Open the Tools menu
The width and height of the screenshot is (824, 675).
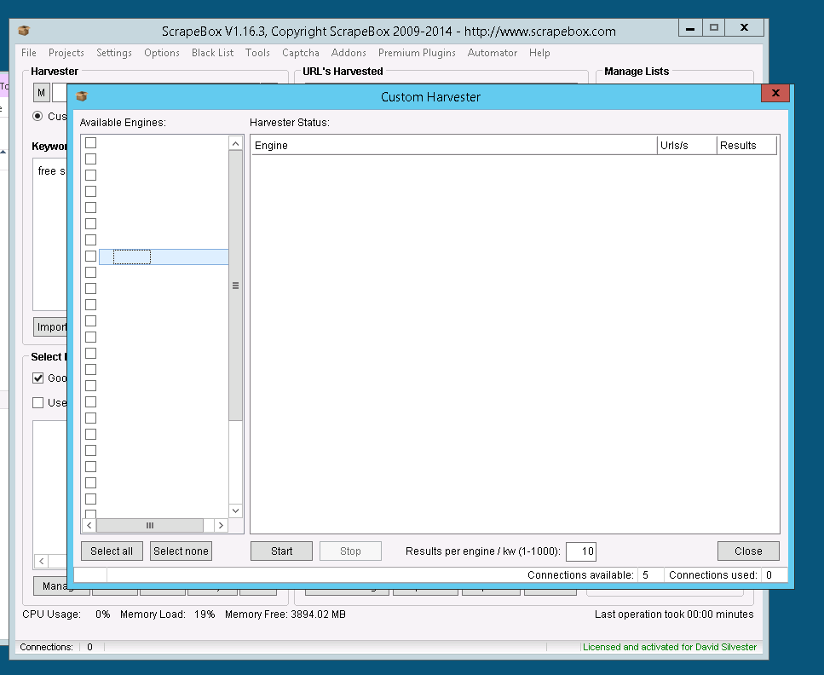pyautogui.click(x=257, y=53)
